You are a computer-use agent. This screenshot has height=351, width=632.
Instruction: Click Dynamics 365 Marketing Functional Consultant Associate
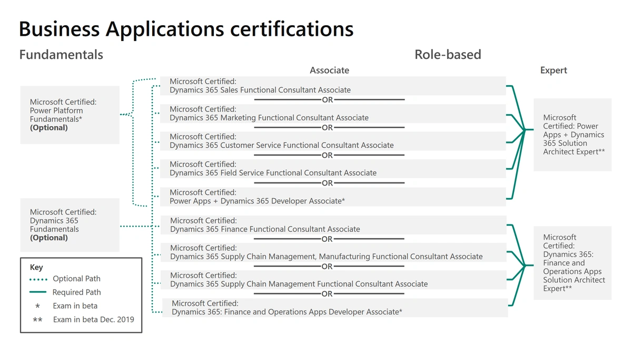pos(333,113)
